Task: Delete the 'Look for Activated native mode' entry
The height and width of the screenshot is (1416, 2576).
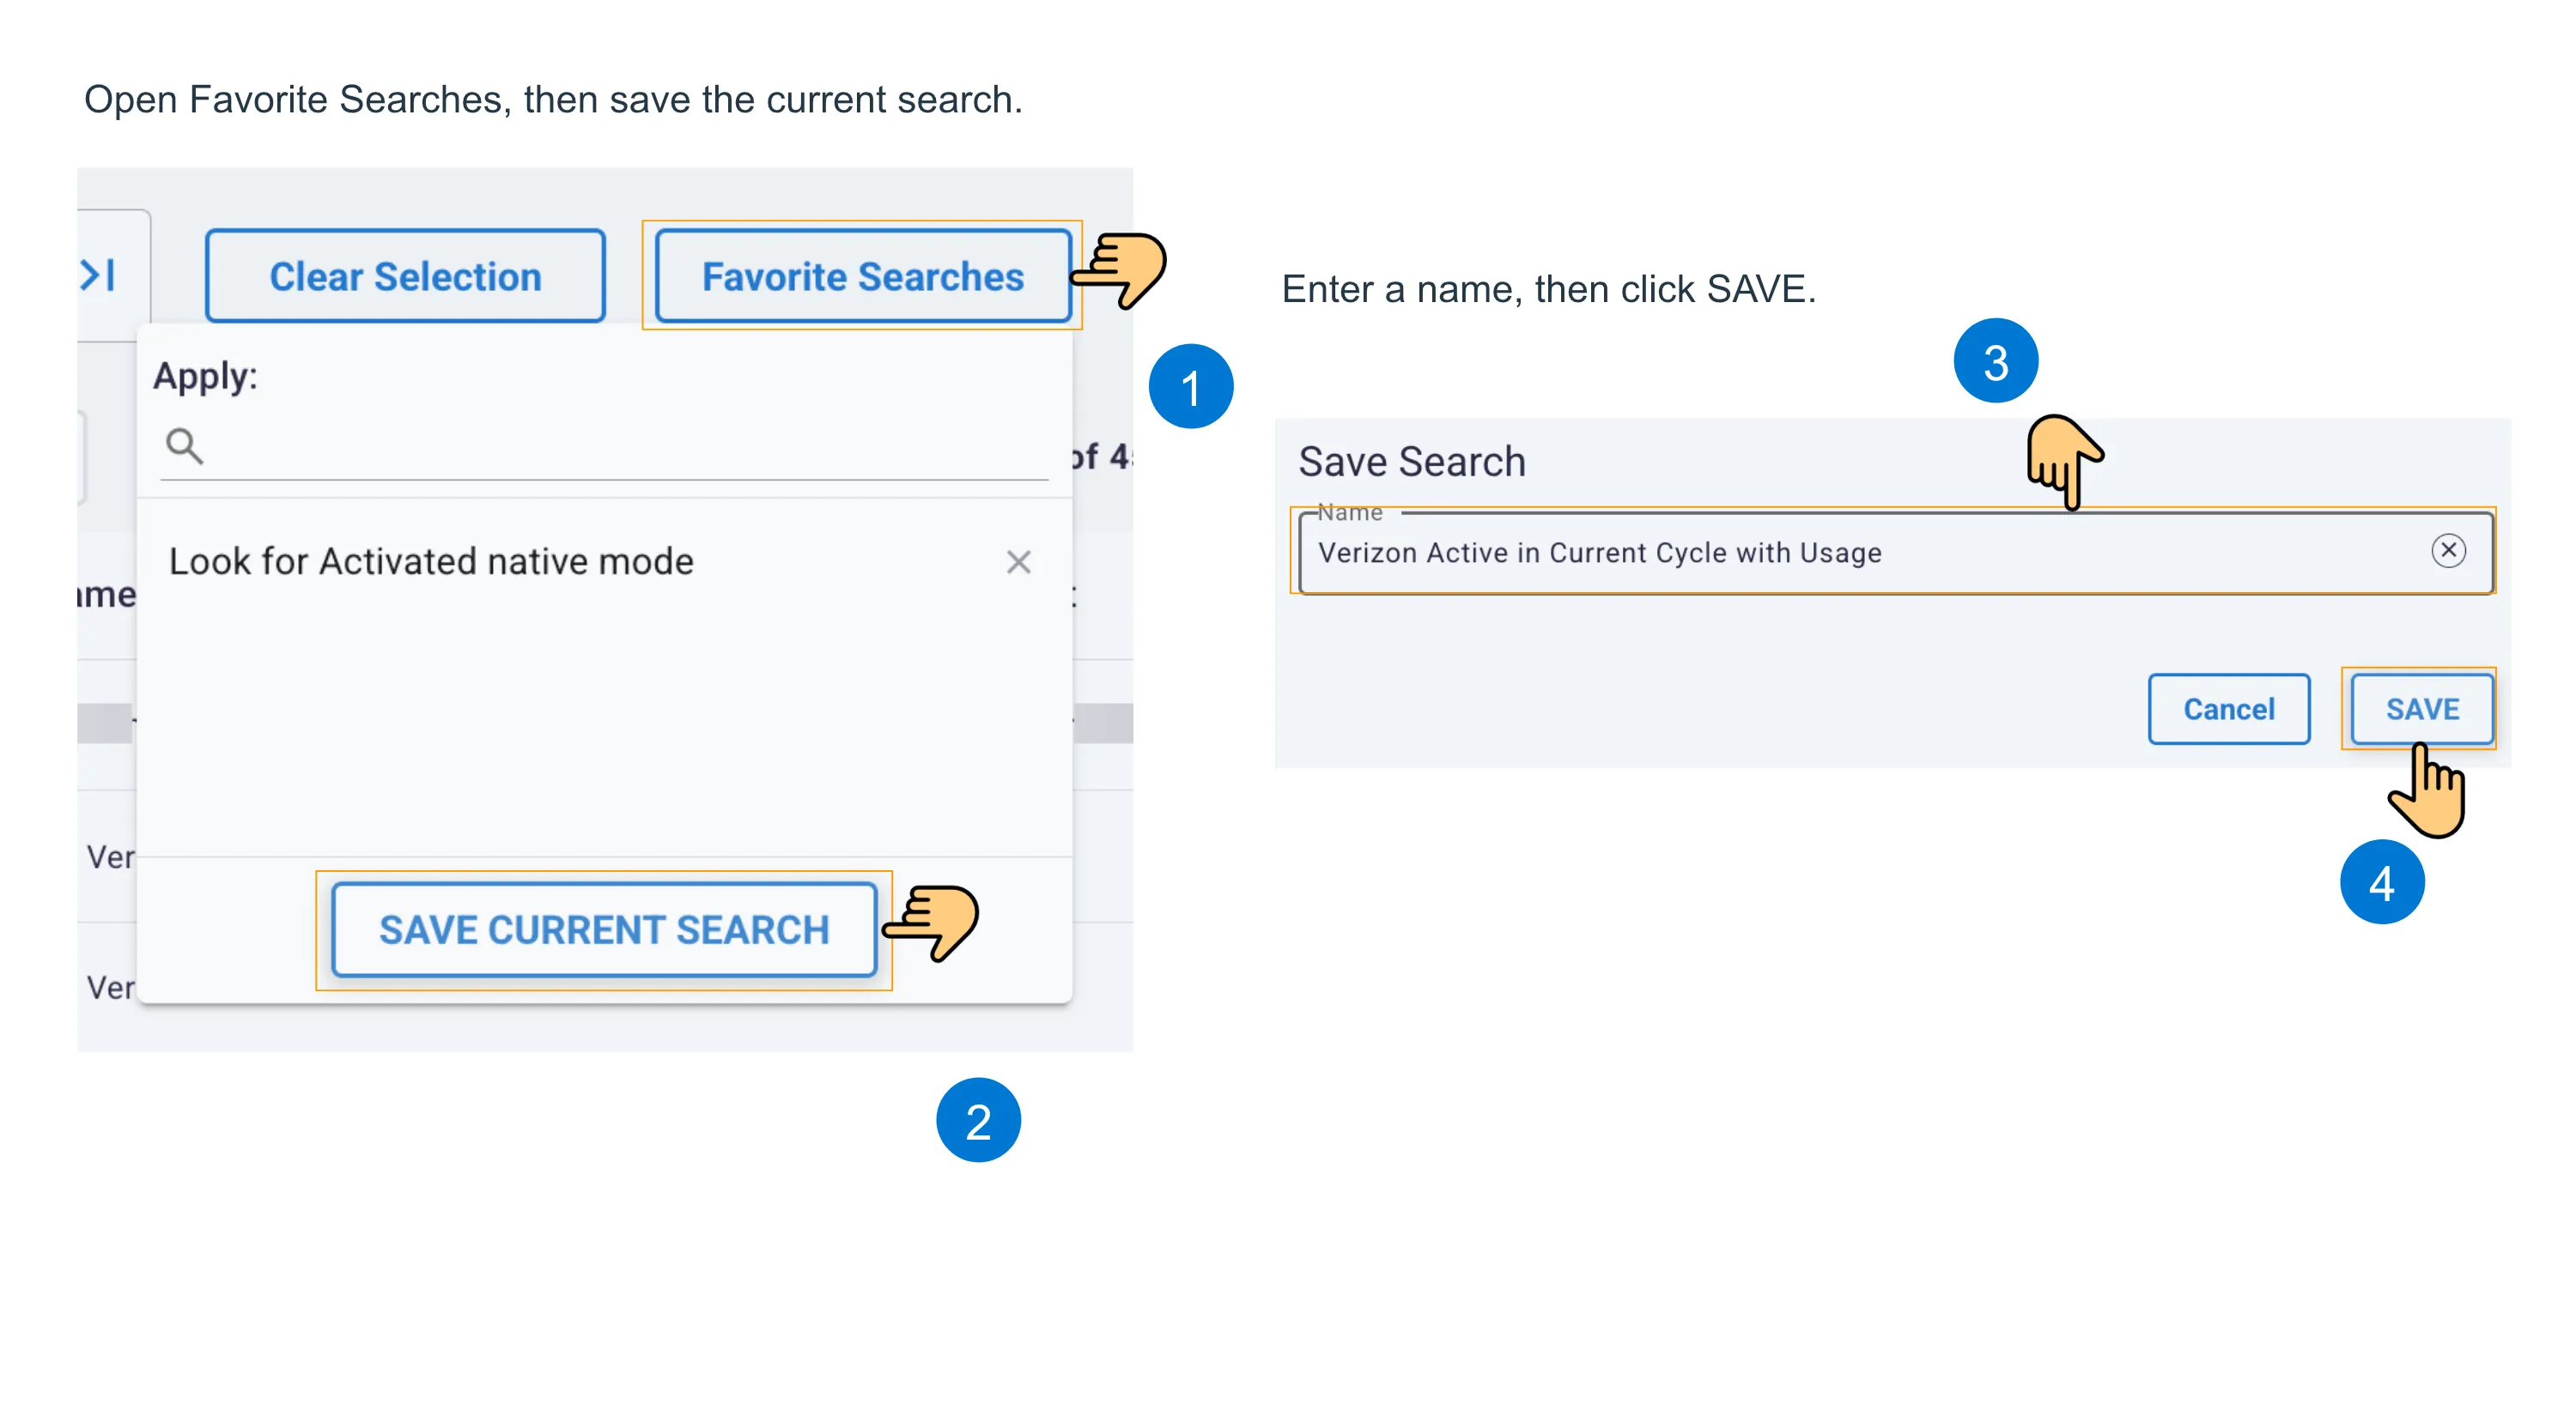Action: (1018, 563)
